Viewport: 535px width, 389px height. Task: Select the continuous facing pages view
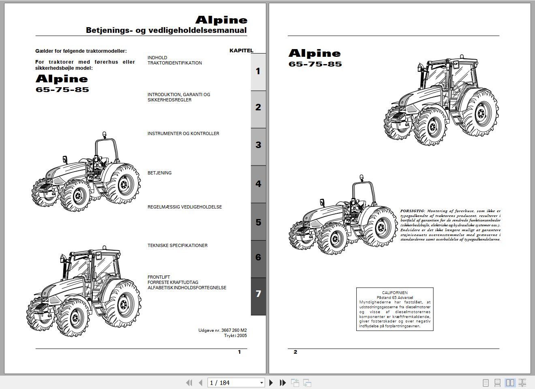[x=522, y=383]
